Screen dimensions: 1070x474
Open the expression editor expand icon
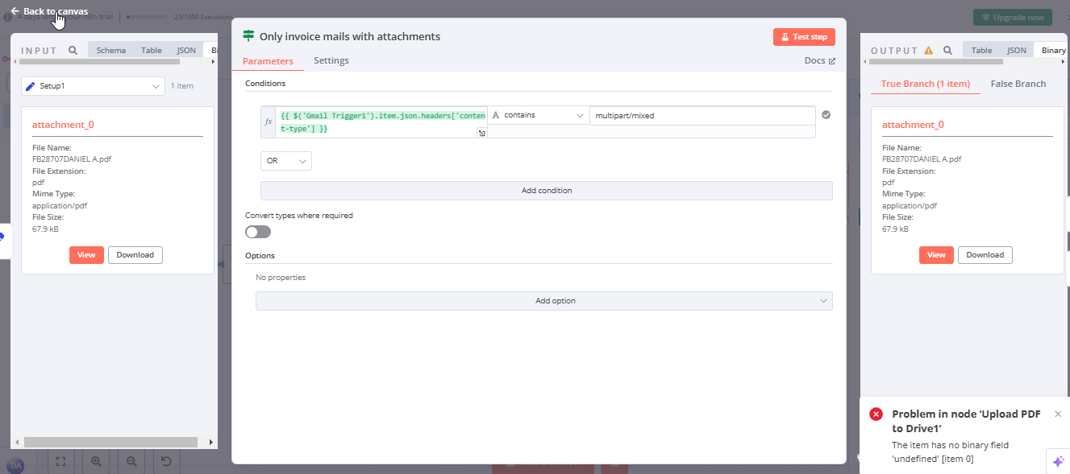(481, 134)
